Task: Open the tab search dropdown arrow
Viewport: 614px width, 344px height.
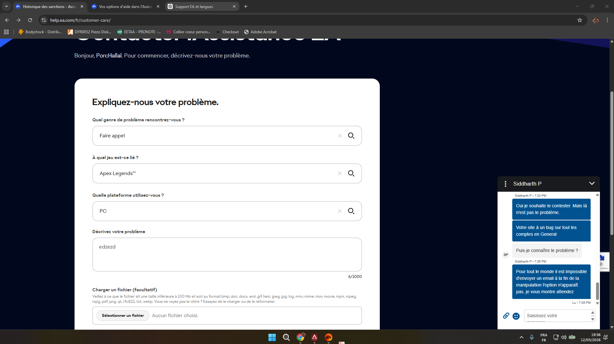Action: click(x=6, y=6)
